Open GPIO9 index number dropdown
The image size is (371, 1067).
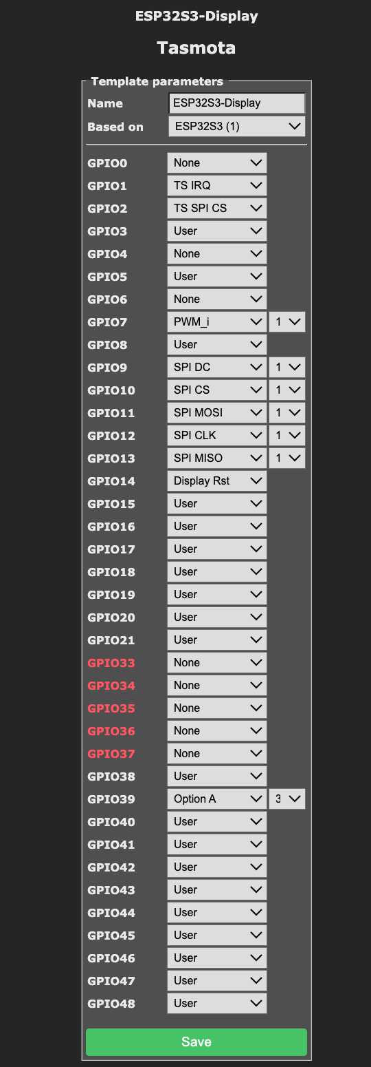(x=287, y=368)
